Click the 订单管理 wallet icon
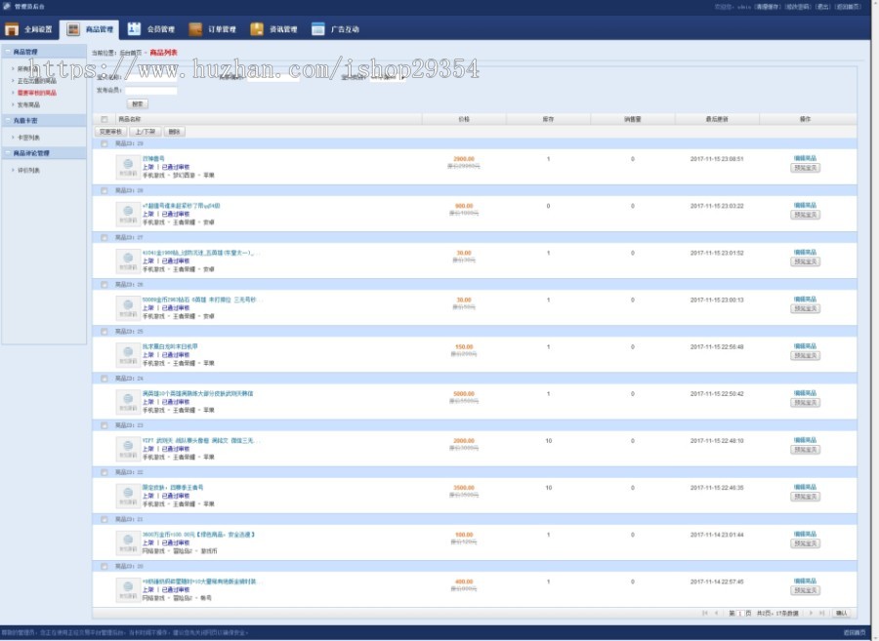 195,29
